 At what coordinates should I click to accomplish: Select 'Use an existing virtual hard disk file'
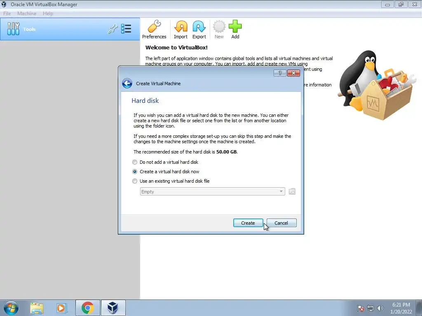pyautogui.click(x=171, y=181)
